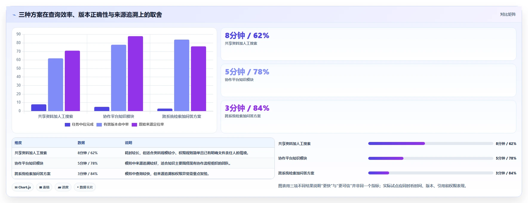Click the icon inside the 进度 chip

tap(59, 188)
